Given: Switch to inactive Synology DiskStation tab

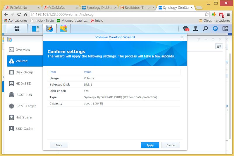Looking at the screenshot, I should point(99,8).
